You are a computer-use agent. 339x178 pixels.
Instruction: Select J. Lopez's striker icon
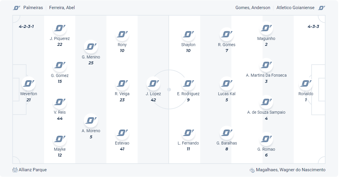[x=153, y=83]
